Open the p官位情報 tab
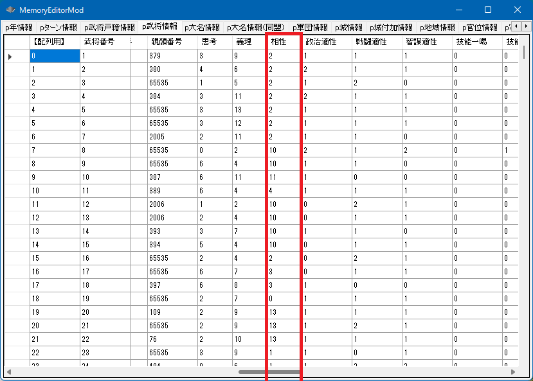This screenshot has width=533, height=381. [478, 28]
